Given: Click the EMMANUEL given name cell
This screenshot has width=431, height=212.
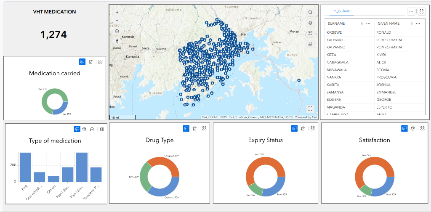Looking at the screenshot, I should pos(400,92).
